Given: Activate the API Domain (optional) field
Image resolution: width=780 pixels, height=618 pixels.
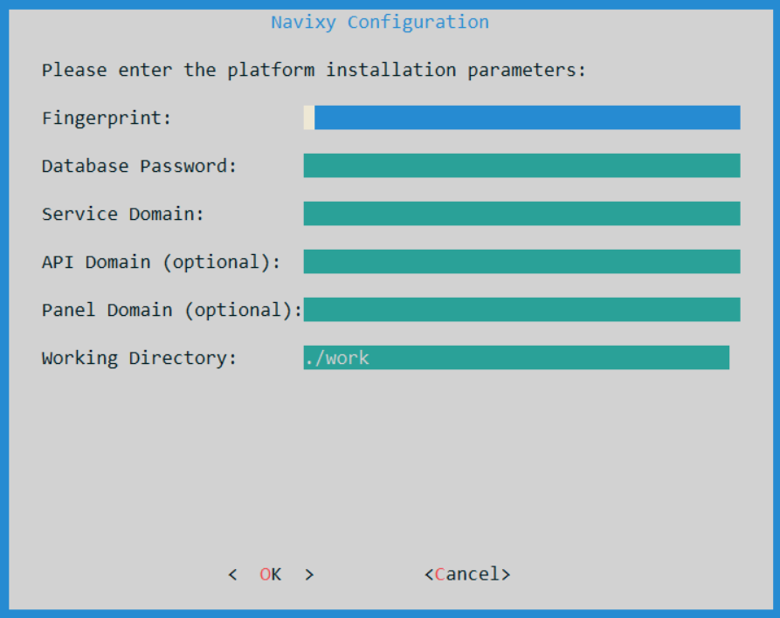Looking at the screenshot, I should pyautogui.click(x=521, y=262).
